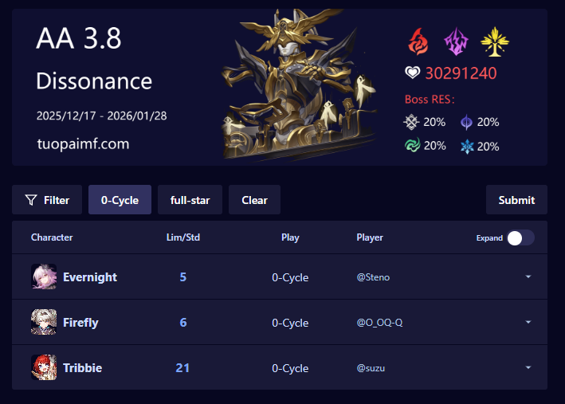Click the Firefly character name

tap(80, 322)
